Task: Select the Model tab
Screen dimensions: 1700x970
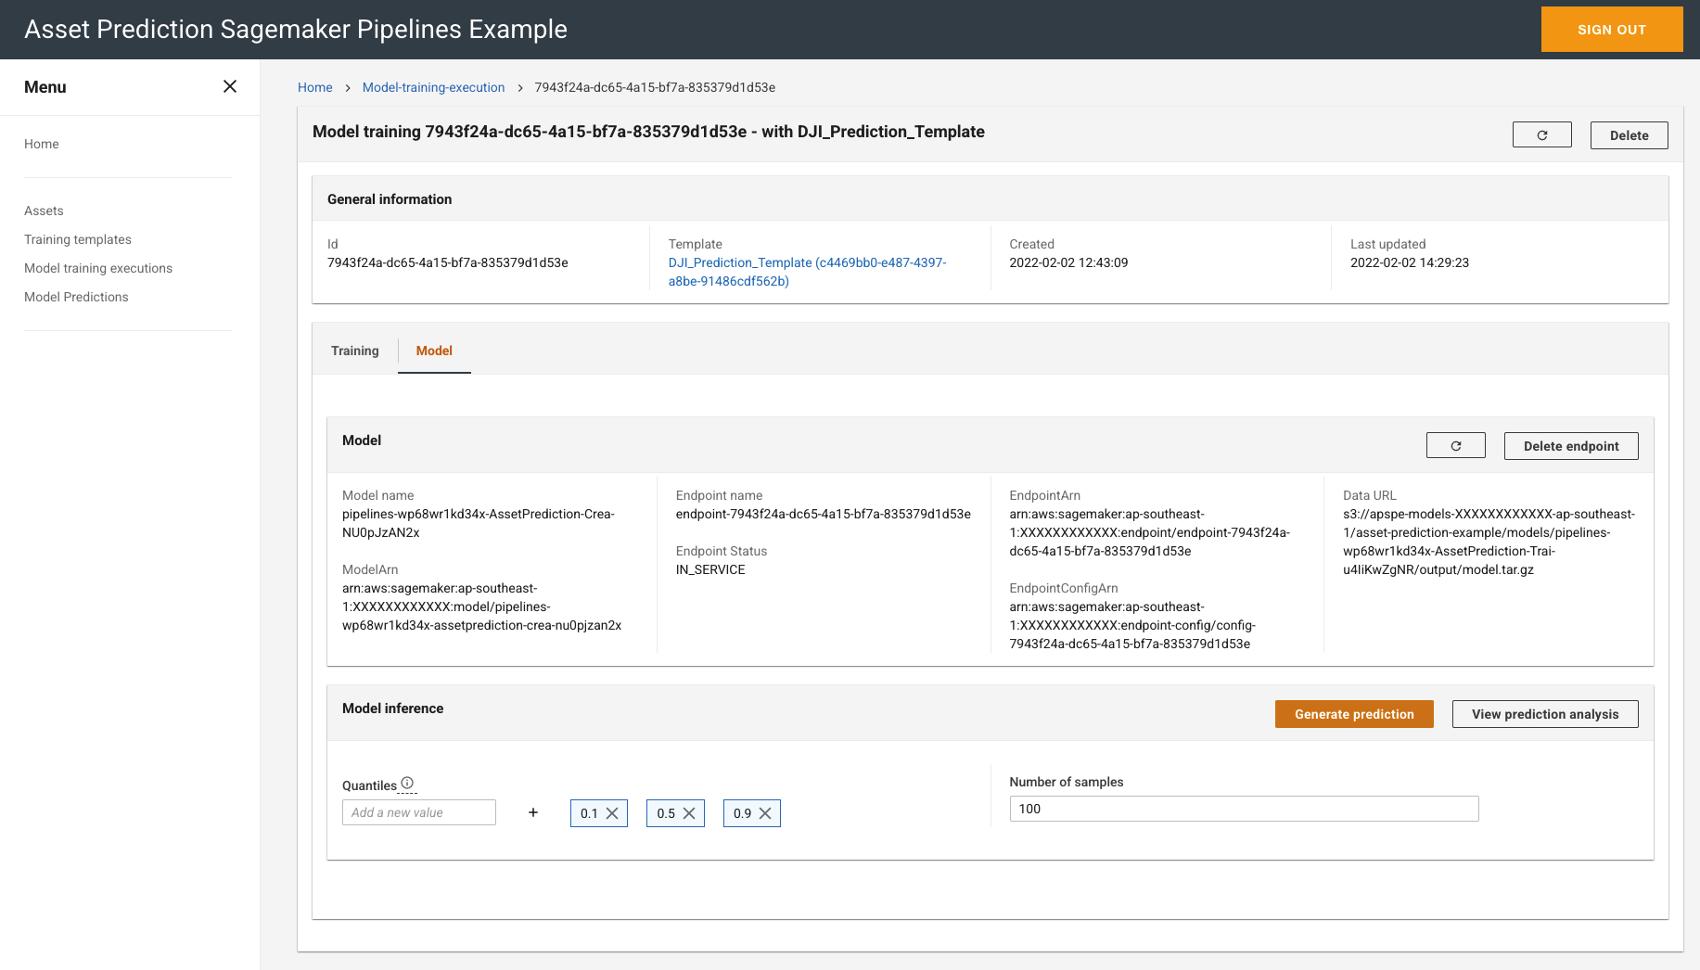Action: point(434,351)
